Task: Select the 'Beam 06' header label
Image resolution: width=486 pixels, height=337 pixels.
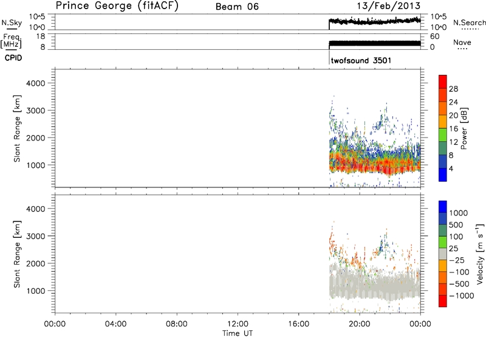Action: 237,7
